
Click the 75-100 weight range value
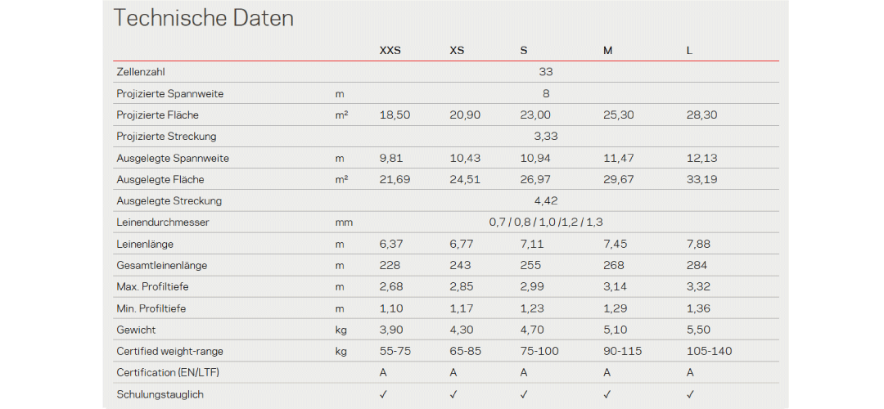[539, 352]
